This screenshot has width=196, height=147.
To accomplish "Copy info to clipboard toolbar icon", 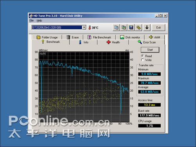I will pos(116,27).
